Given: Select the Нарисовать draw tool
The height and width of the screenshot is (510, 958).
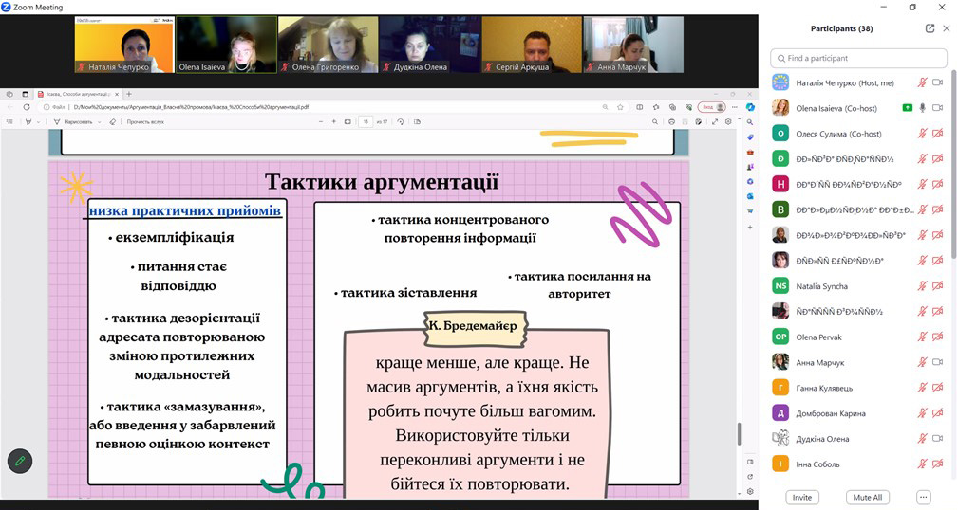Looking at the screenshot, I should pyautogui.click(x=73, y=122).
